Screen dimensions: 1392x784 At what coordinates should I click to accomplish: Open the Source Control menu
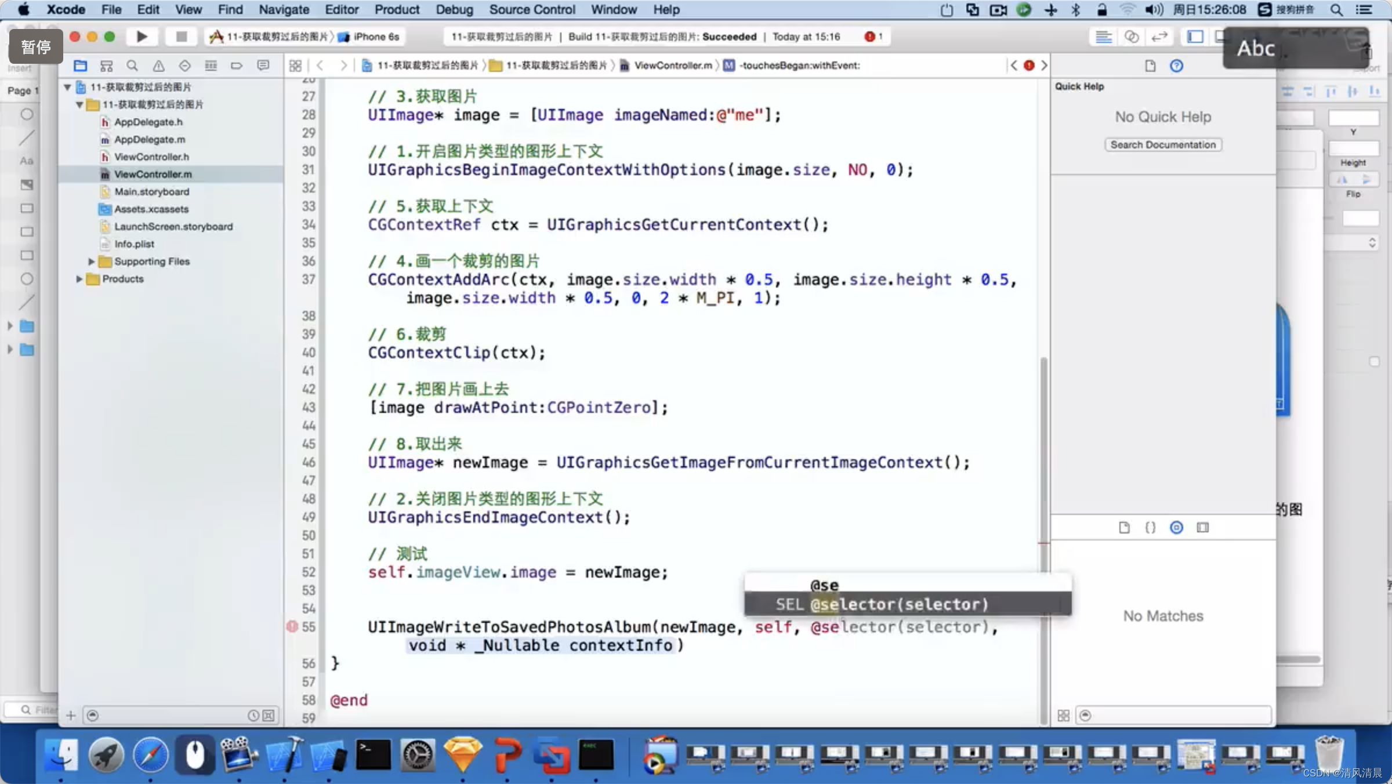(x=531, y=9)
